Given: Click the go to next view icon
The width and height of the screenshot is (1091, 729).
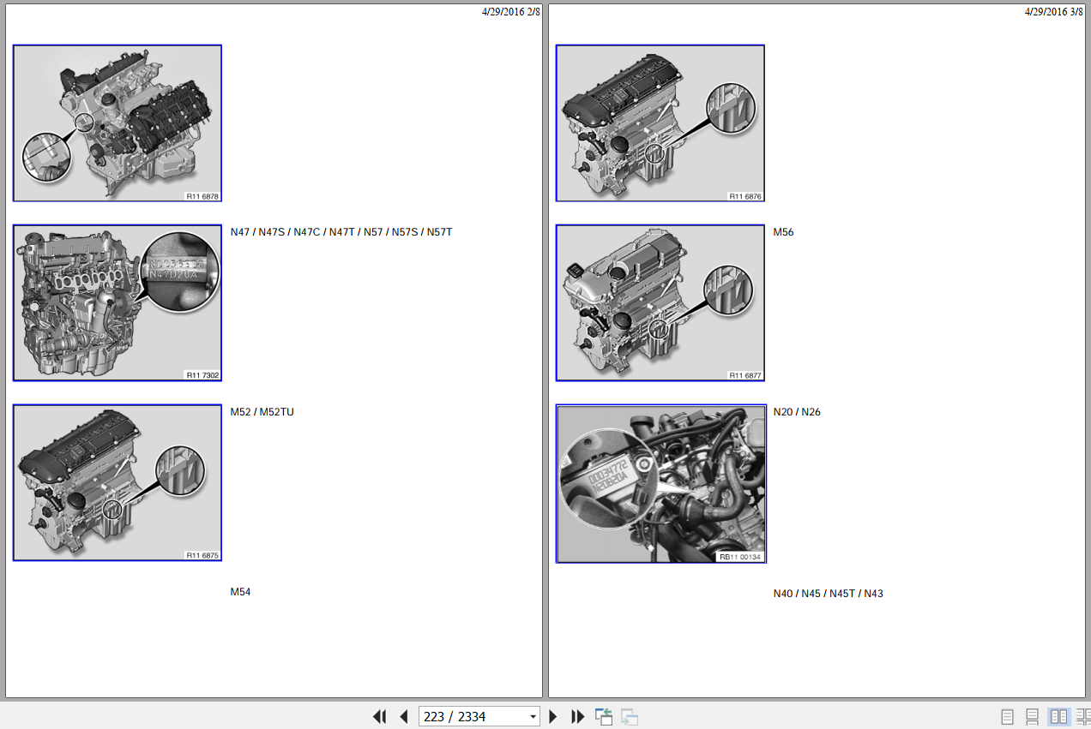Looking at the screenshot, I should (x=630, y=717).
